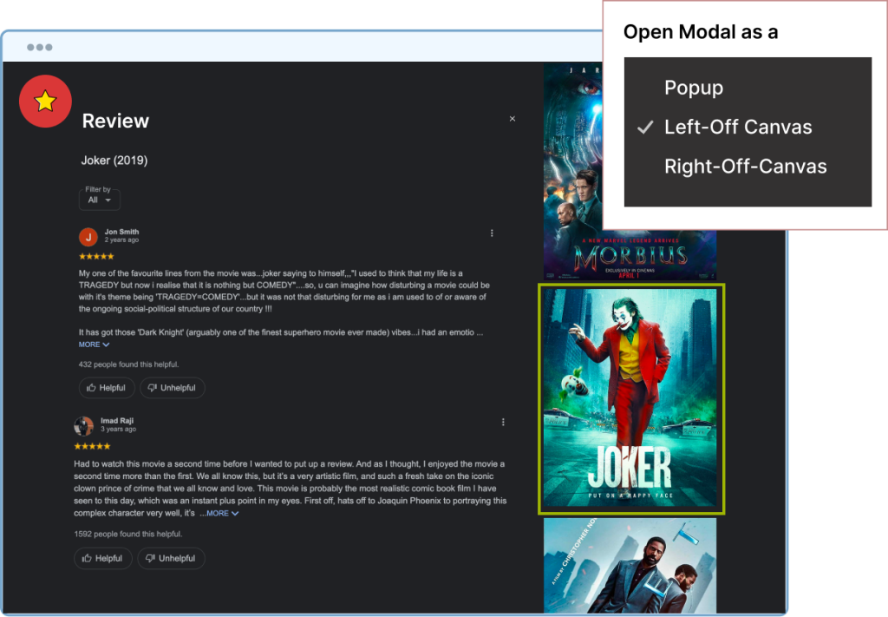Image resolution: width=888 pixels, height=617 pixels.
Task: Click the three dots in the browser title bar
Action: point(40,47)
